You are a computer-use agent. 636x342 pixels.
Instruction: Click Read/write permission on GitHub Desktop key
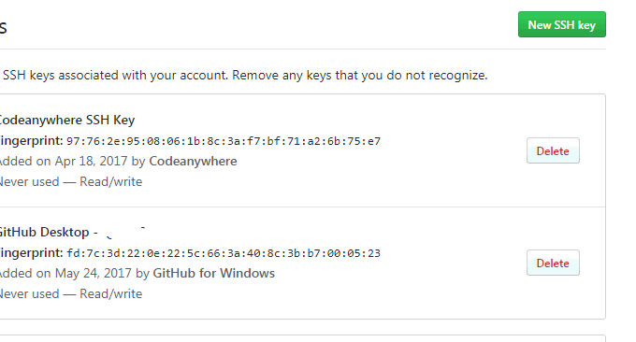pyautogui.click(x=110, y=294)
